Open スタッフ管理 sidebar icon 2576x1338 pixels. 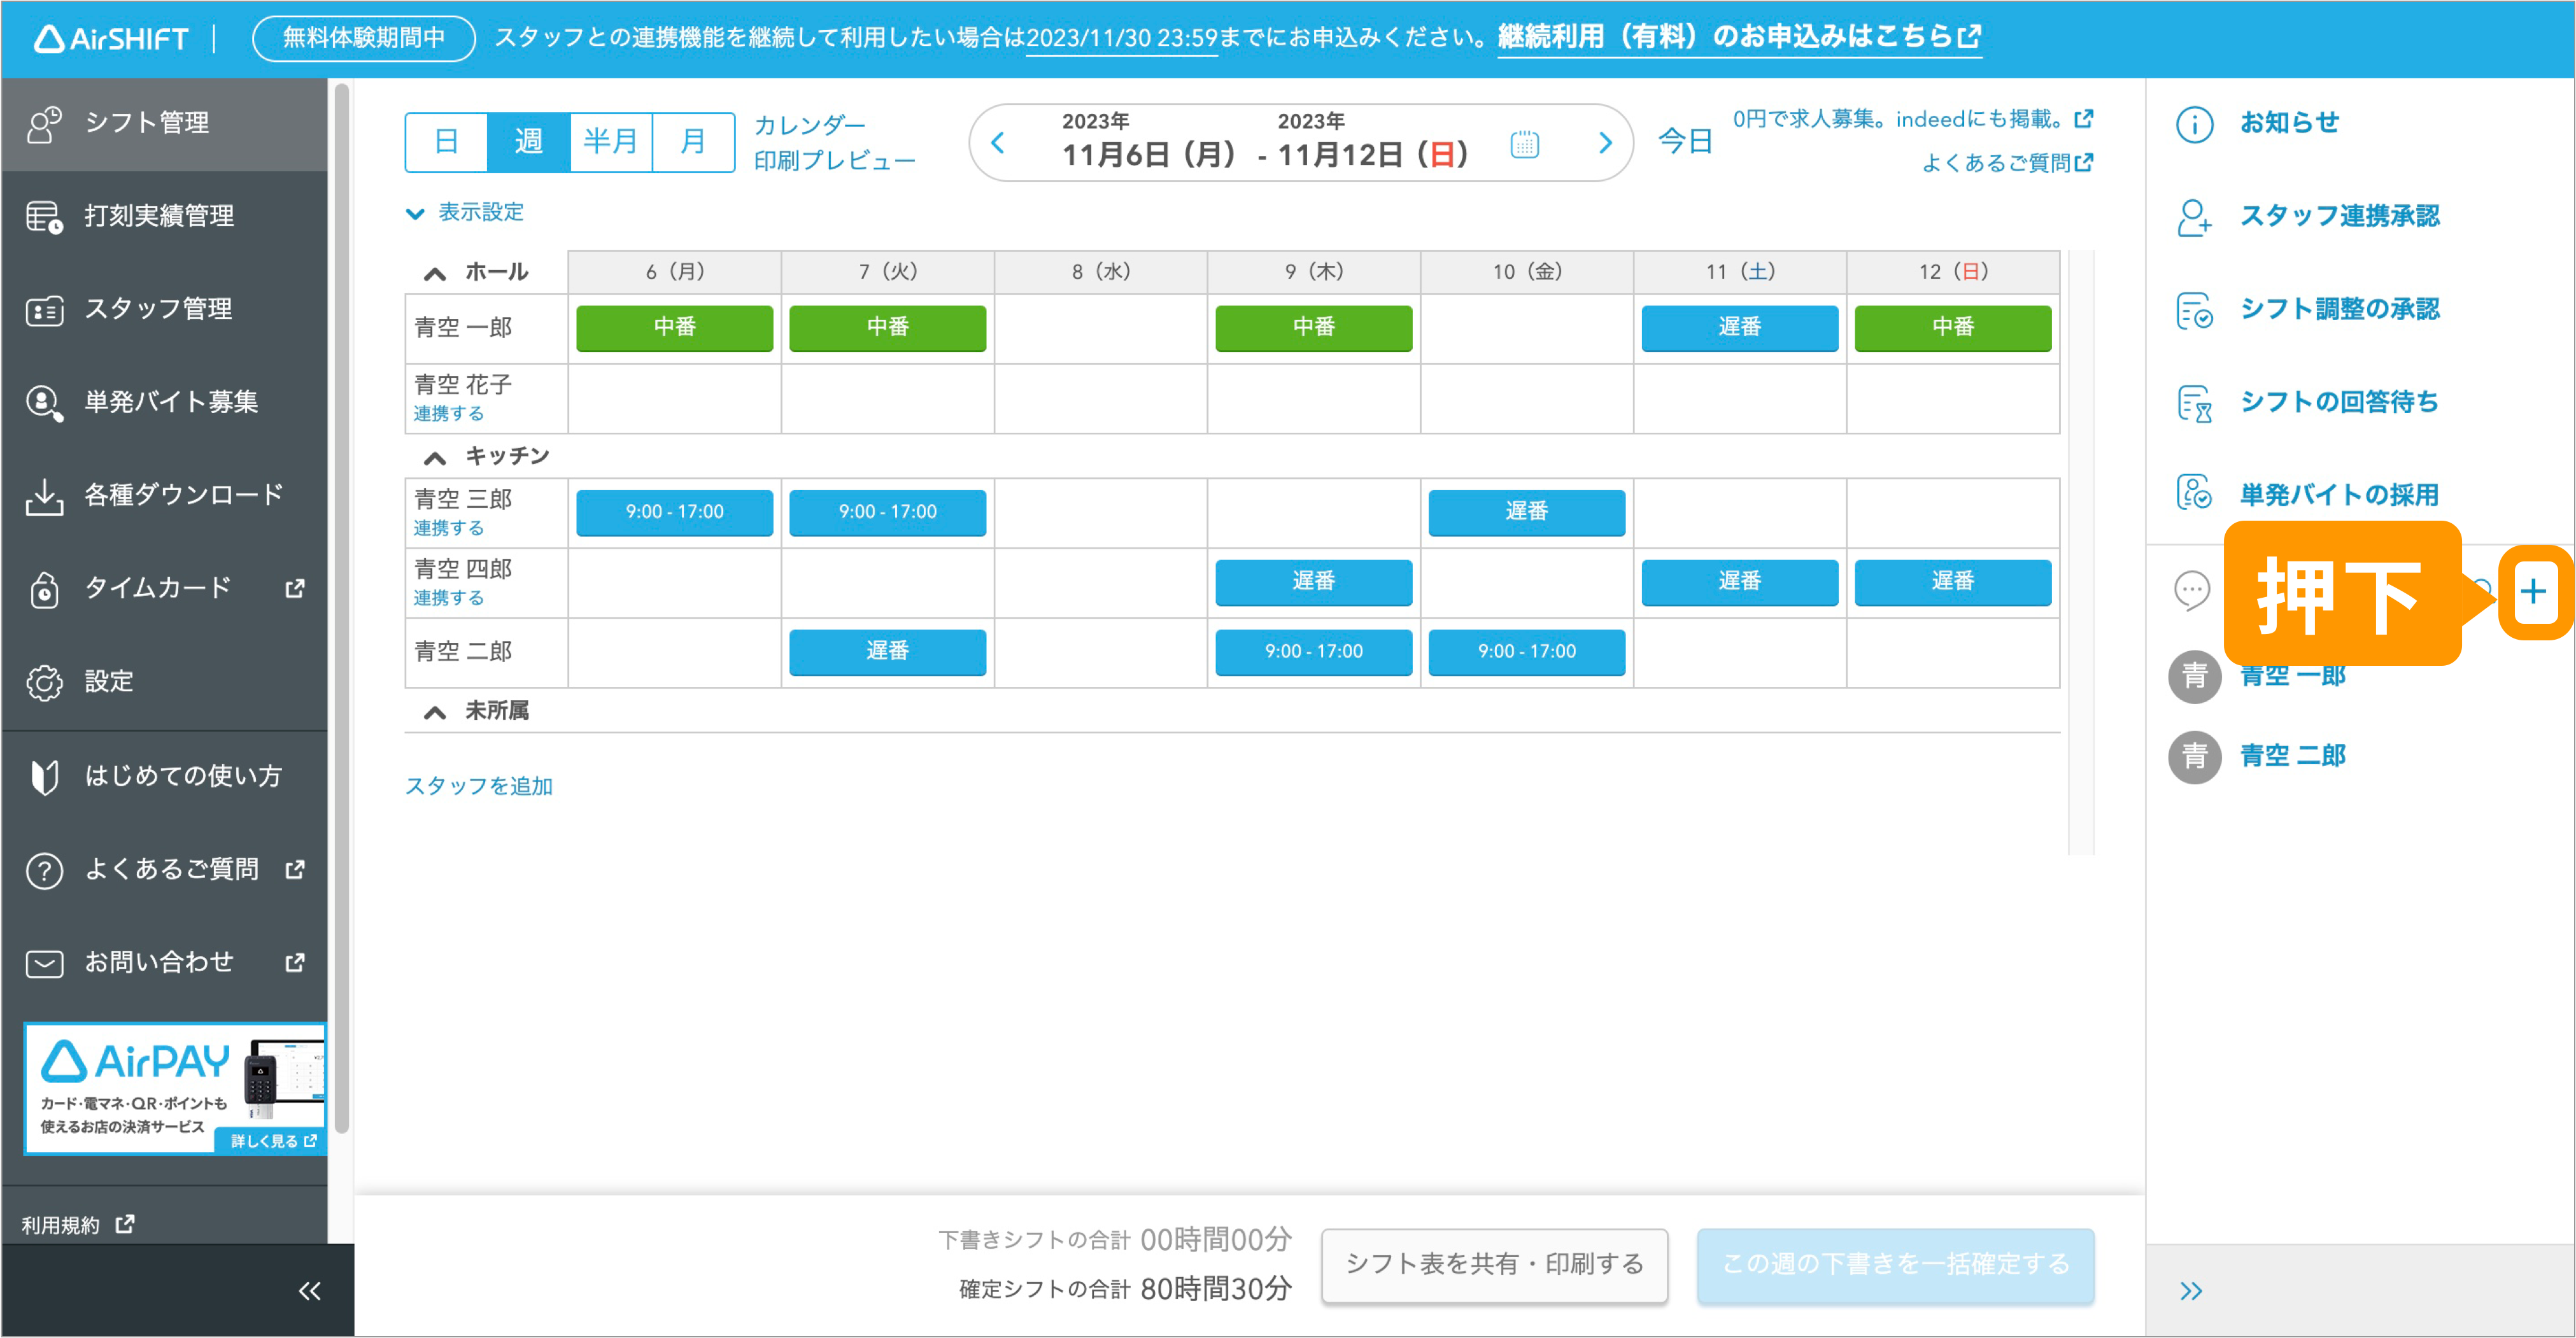(44, 310)
